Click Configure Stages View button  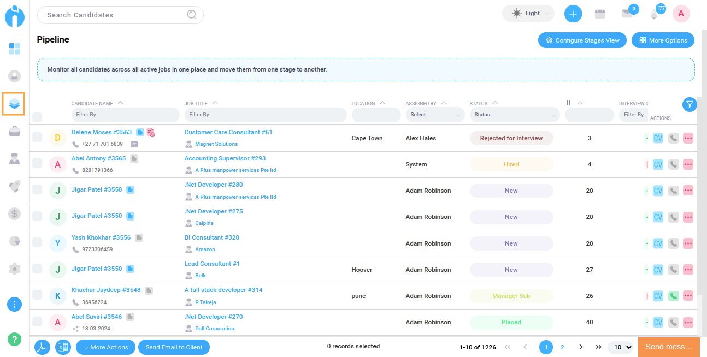582,40
